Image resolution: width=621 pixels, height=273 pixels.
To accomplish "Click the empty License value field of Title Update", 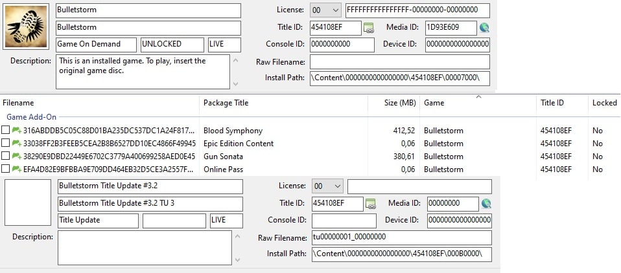I will (420, 186).
